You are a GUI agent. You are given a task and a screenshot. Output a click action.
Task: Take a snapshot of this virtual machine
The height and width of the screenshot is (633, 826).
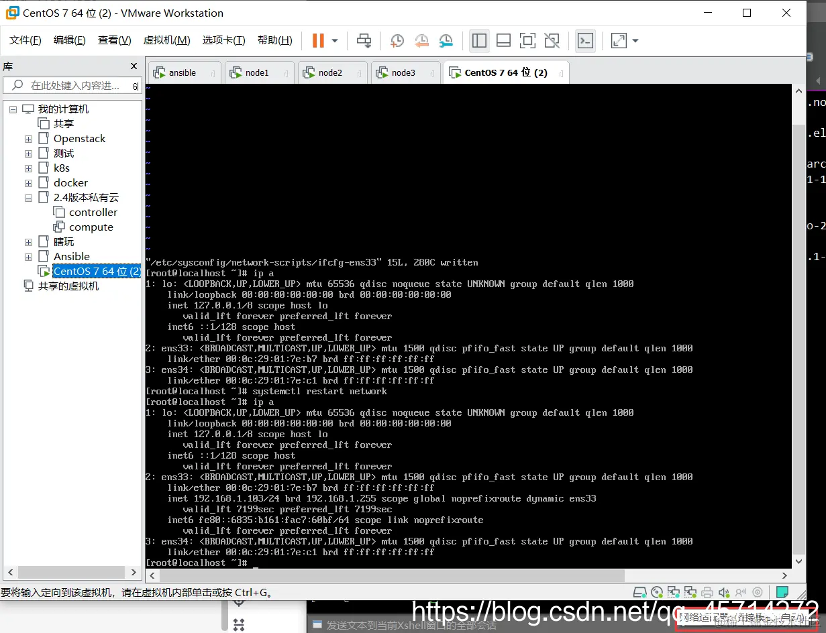[397, 41]
